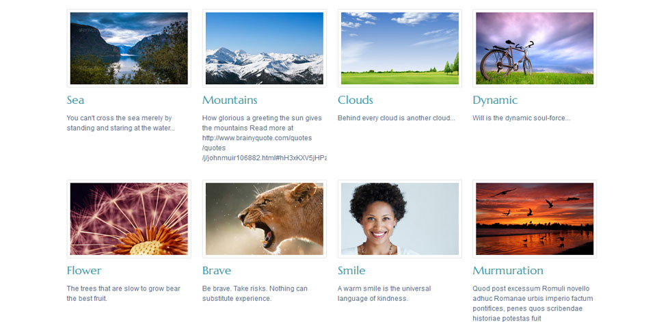Select 'Behind every cloud is another cloud...' text
Viewport: 670px width, 322px height.
coord(396,118)
